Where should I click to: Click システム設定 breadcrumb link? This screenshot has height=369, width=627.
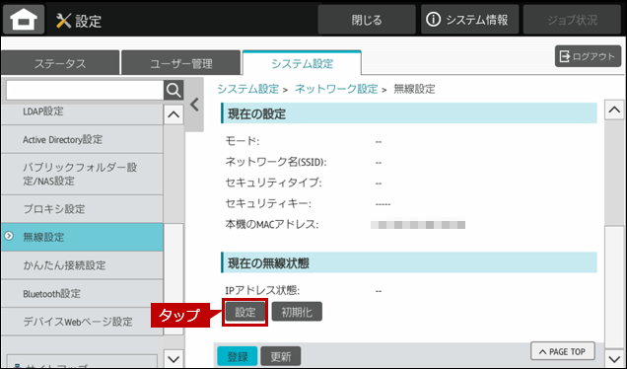click(x=247, y=89)
